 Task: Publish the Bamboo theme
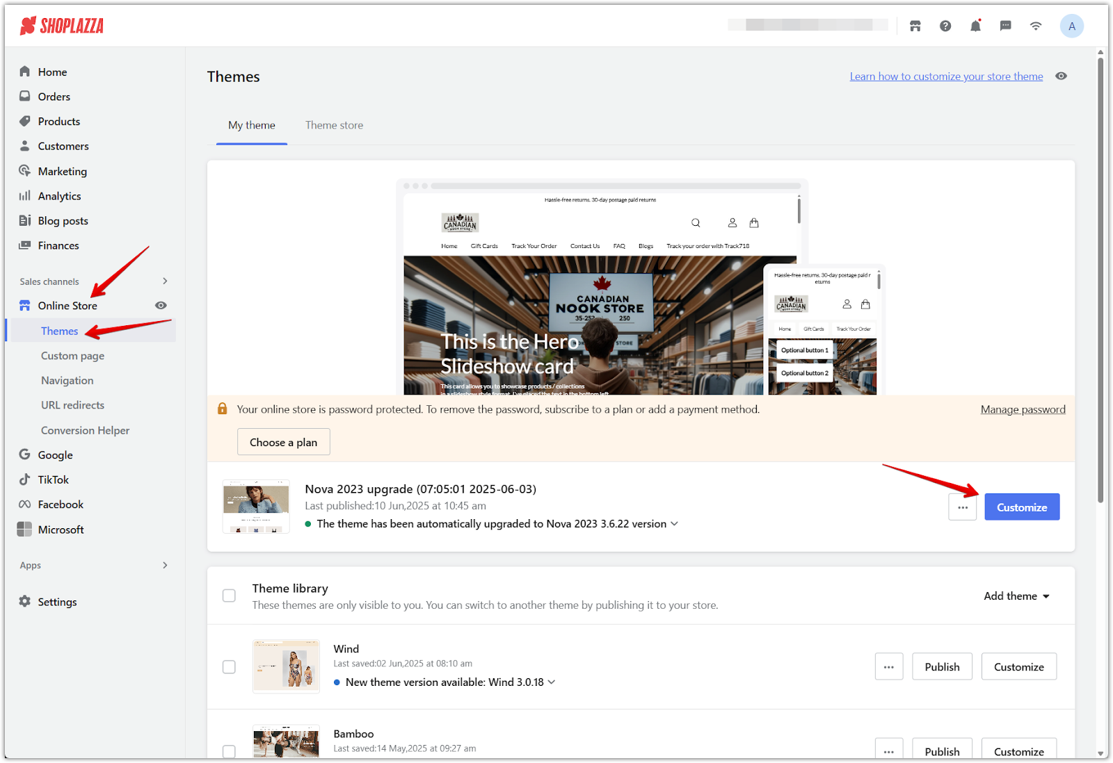[x=942, y=749]
